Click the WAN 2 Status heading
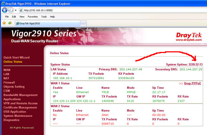 point(60,106)
